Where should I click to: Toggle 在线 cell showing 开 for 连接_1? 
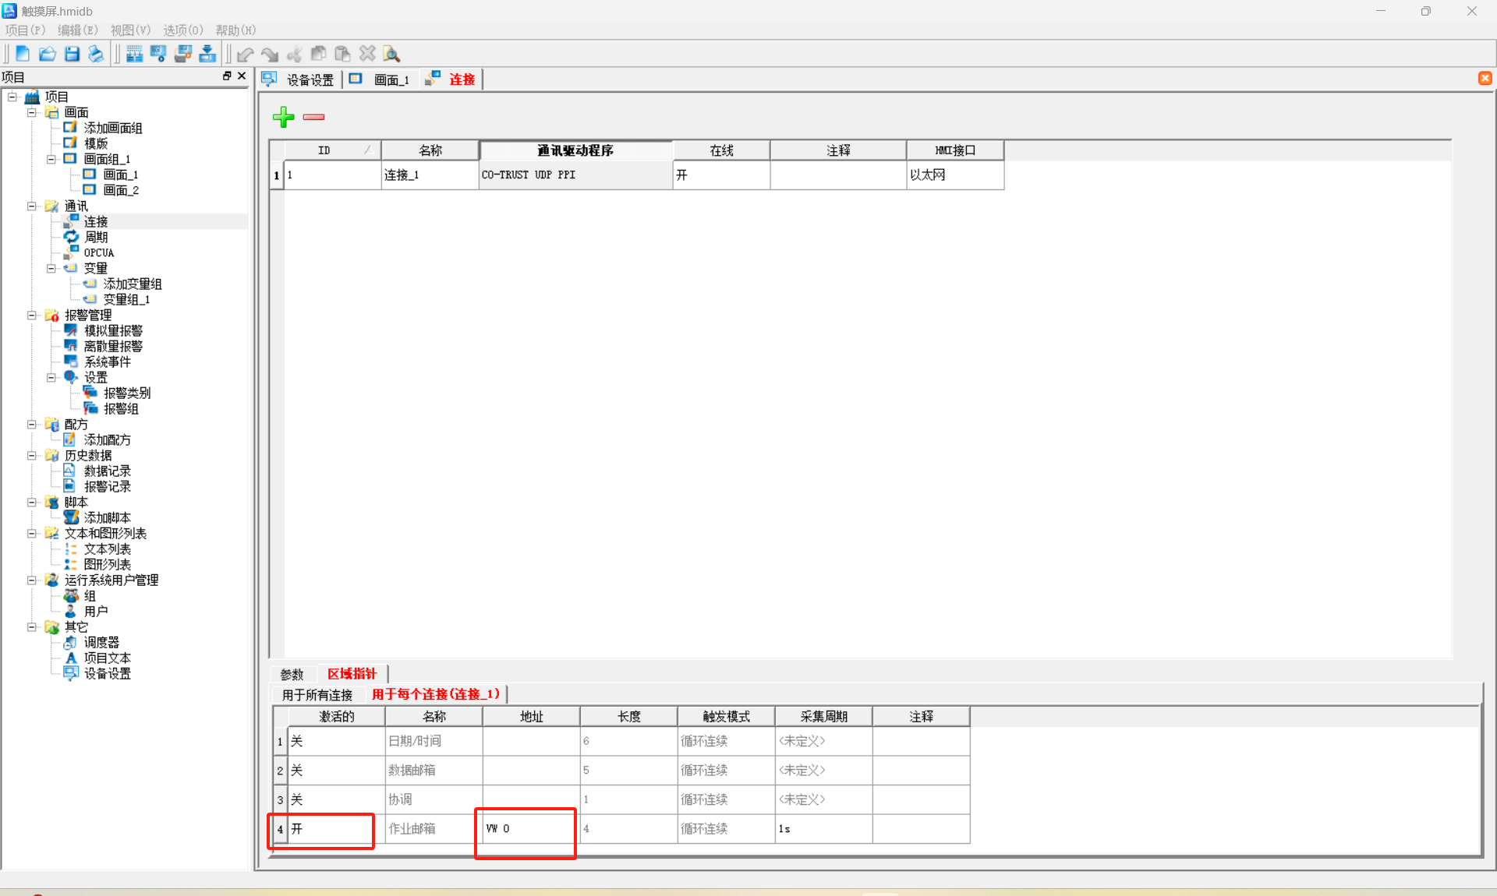pos(721,175)
